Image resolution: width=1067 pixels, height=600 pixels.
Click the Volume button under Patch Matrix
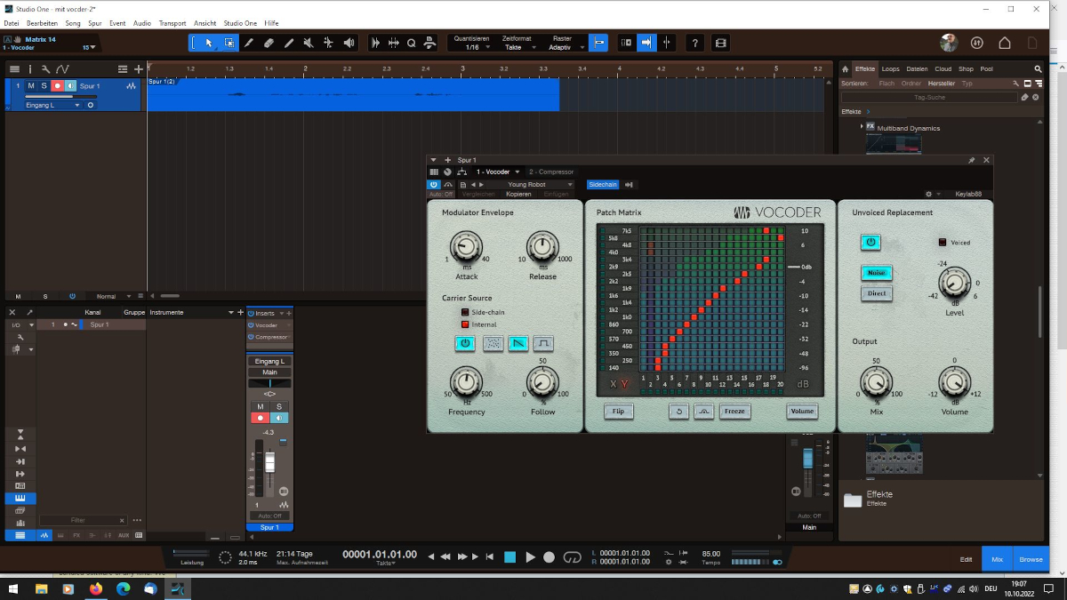(x=802, y=412)
